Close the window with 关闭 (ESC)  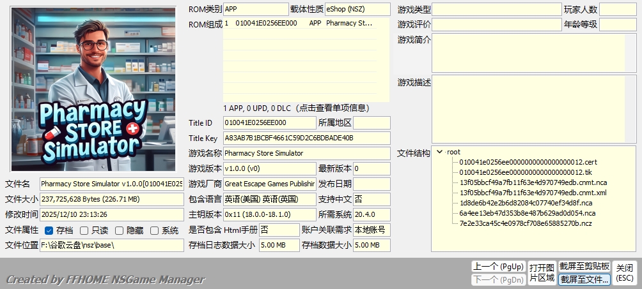click(625, 272)
